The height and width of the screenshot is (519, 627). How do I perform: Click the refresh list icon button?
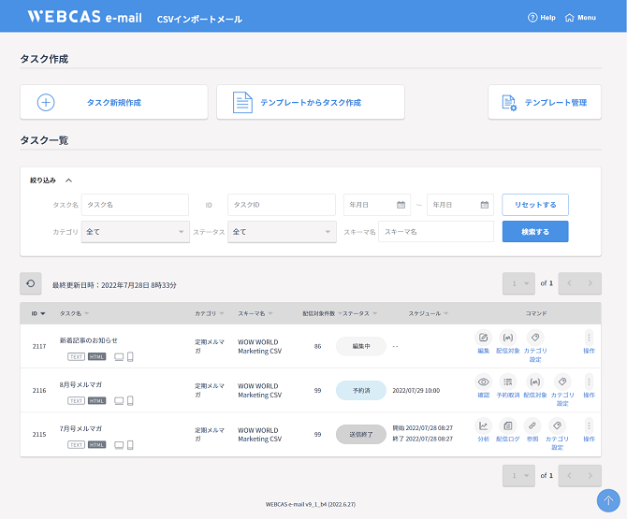(31, 283)
